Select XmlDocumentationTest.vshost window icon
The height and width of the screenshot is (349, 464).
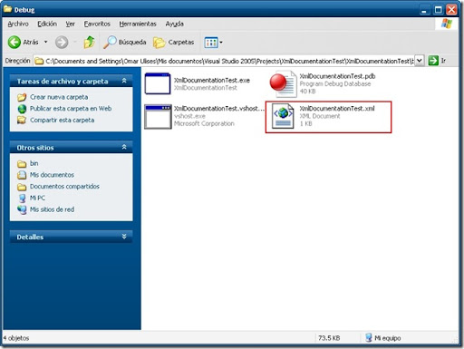click(x=158, y=117)
